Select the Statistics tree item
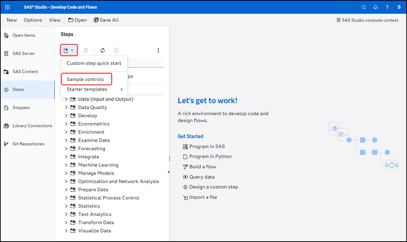407x242 pixels. pos(89,206)
